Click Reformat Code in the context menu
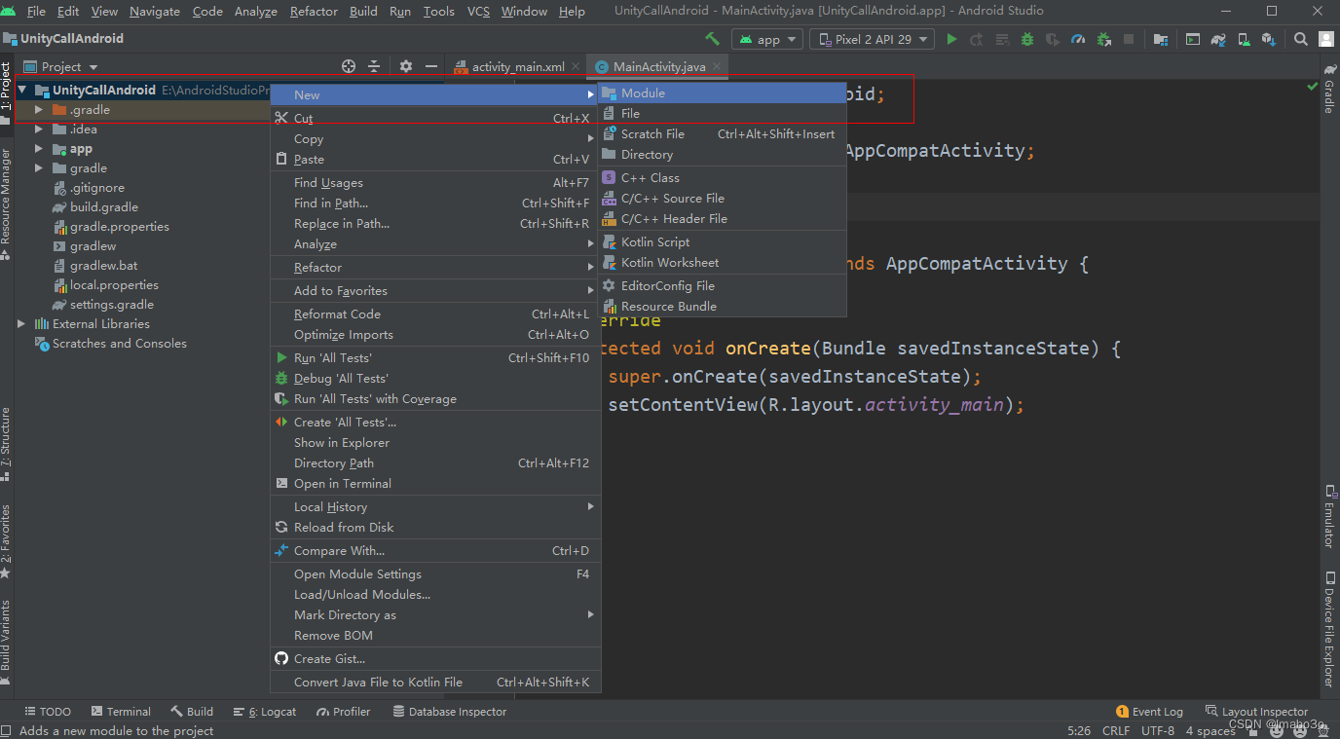This screenshot has height=739, width=1340. [x=434, y=314]
